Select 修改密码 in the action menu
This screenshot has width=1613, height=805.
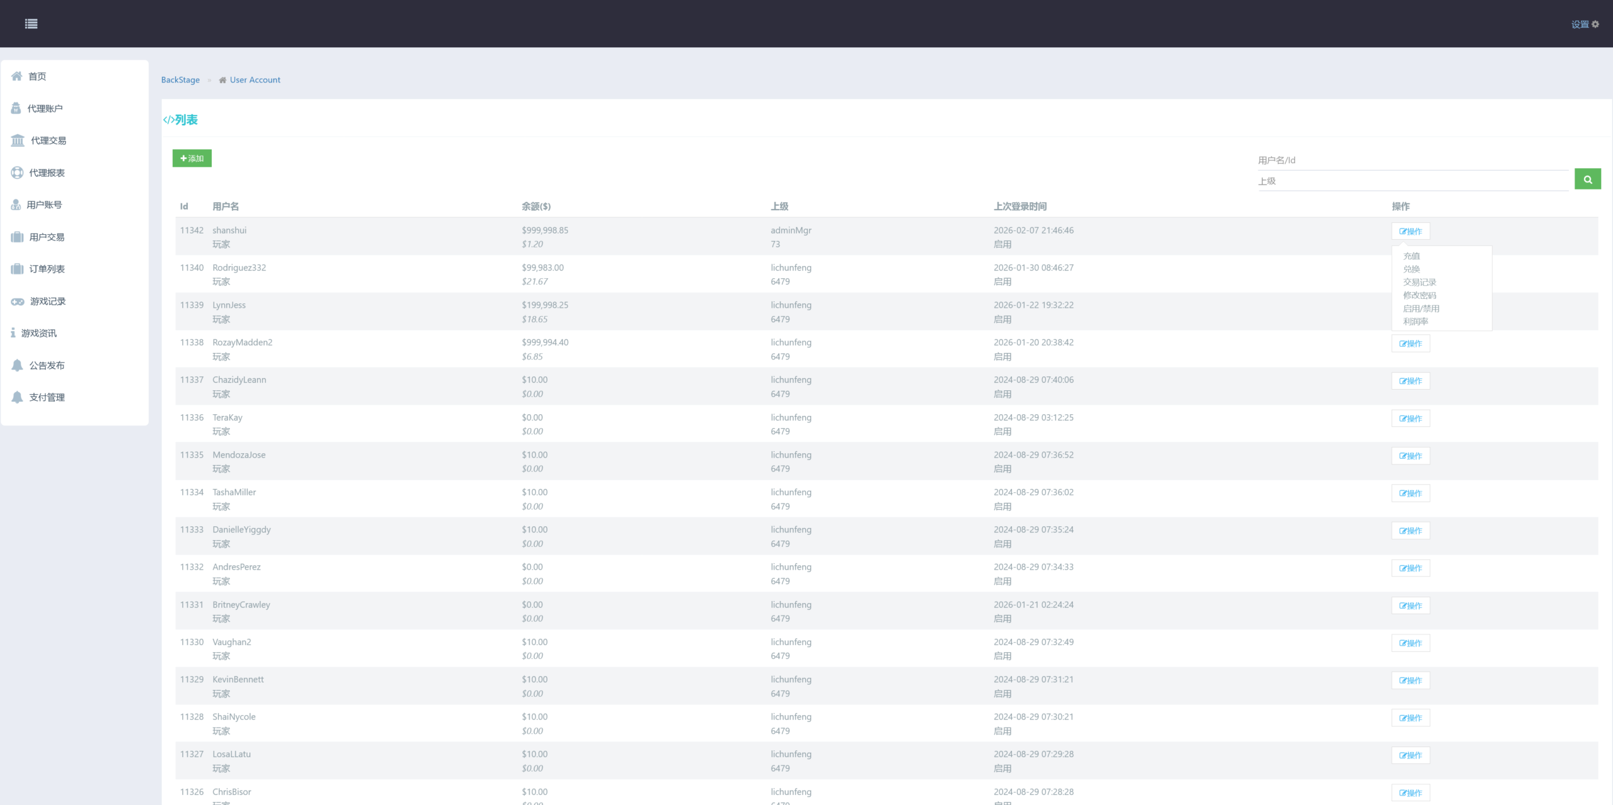[1420, 295]
